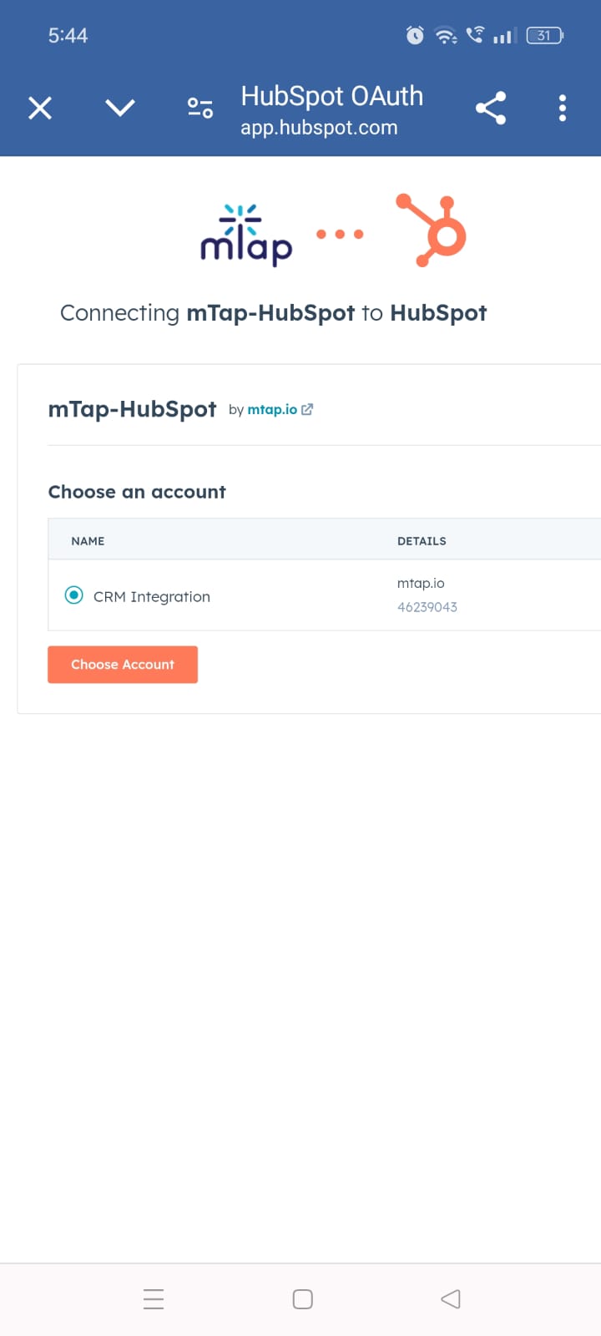The height and width of the screenshot is (1336, 601).
Task: Tap the app.hubspot.com URL text
Action: point(319,128)
